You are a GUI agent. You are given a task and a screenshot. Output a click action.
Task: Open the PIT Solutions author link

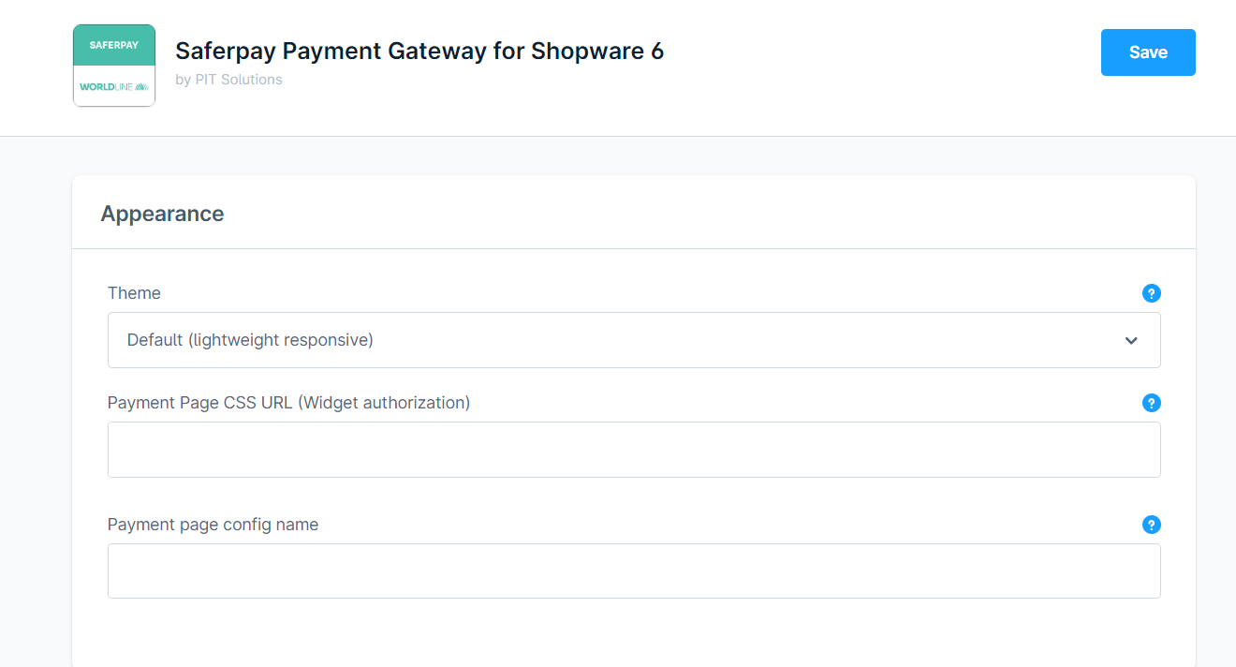pyautogui.click(x=239, y=80)
